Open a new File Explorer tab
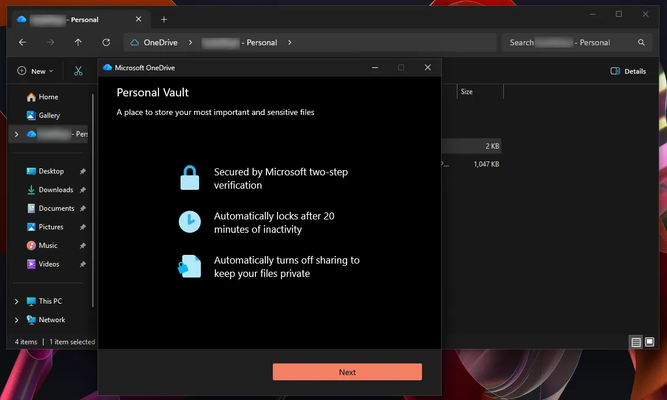The width and height of the screenshot is (667, 400). pyautogui.click(x=164, y=20)
